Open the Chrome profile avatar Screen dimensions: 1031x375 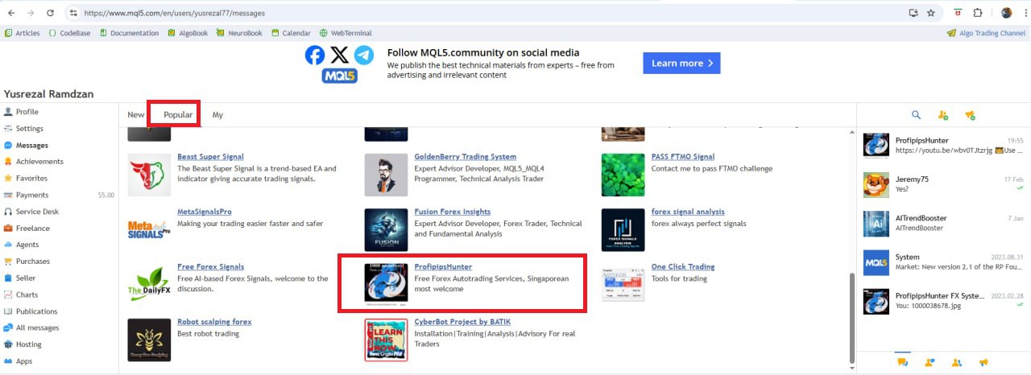1006,13
